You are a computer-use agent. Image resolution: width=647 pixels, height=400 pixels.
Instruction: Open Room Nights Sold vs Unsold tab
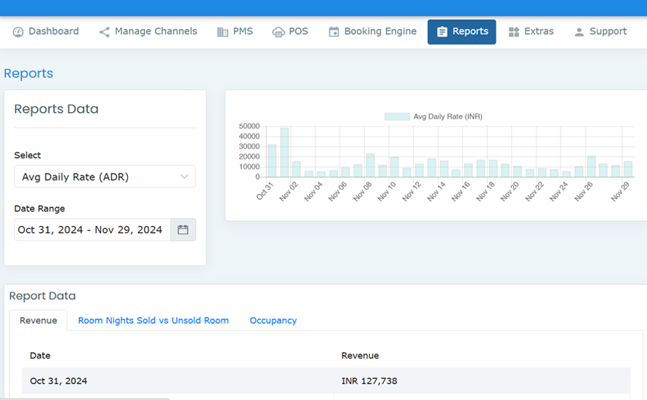(x=153, y=321)
